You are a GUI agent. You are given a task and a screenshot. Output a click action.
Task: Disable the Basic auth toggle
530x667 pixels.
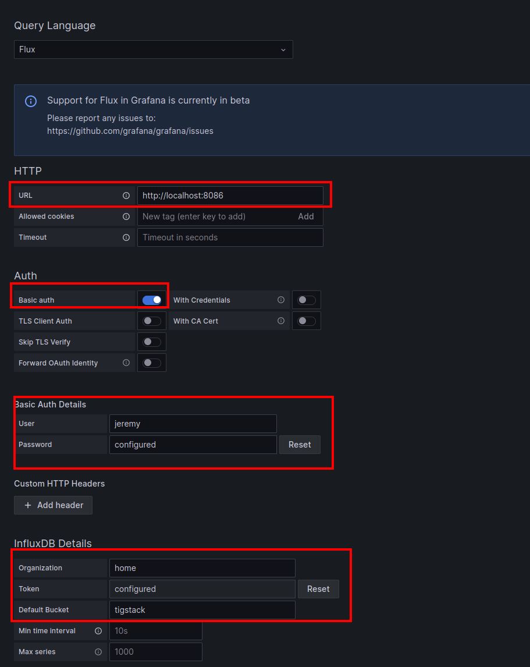pos(151,299)
